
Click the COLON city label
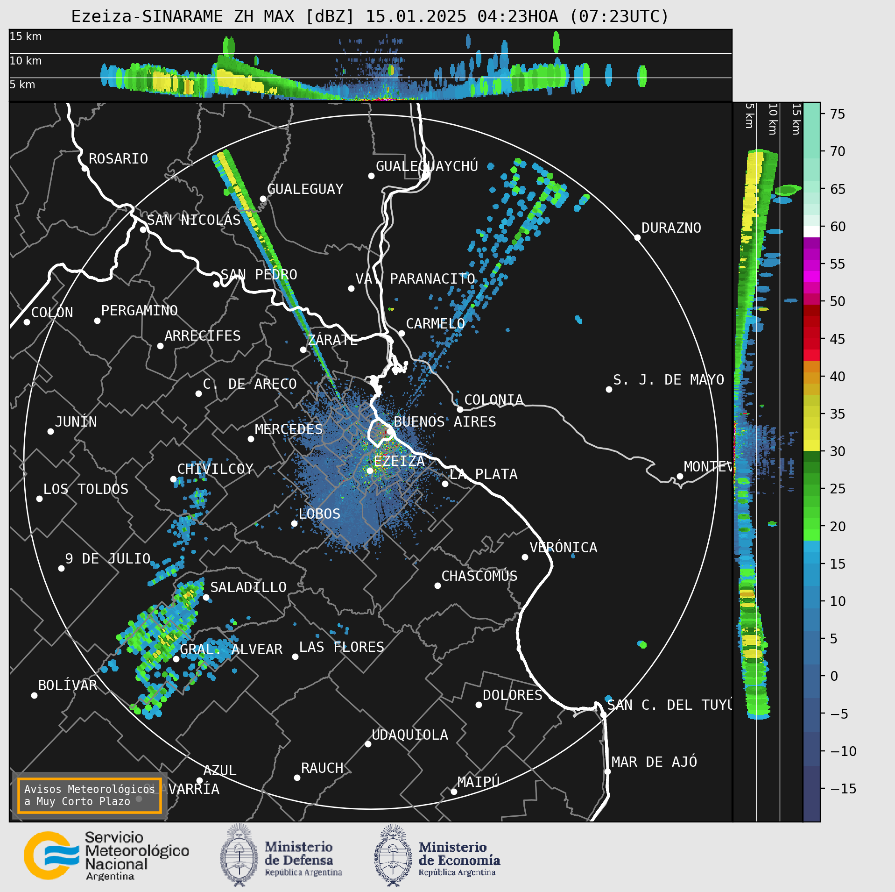coord(52,313)
